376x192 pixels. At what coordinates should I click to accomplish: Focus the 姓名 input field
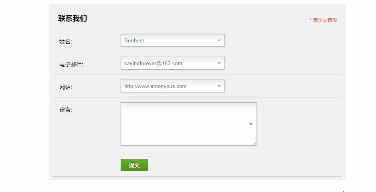coord(173,40)
